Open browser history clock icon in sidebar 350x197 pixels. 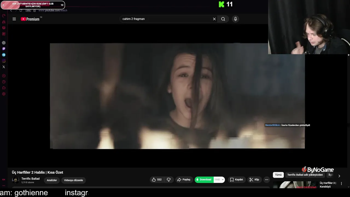point(4,82)
